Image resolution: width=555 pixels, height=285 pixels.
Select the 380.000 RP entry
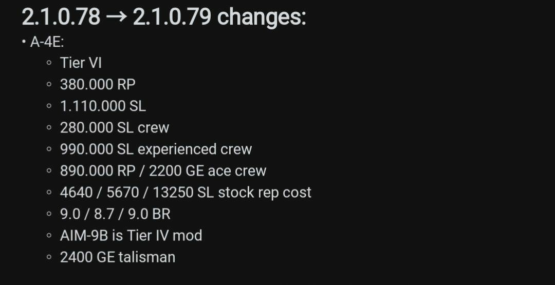(x=98, y=85)
